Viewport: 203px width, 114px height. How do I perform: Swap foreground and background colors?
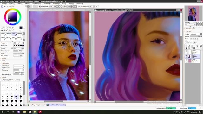pyautogui.click(x=24, y=27)
